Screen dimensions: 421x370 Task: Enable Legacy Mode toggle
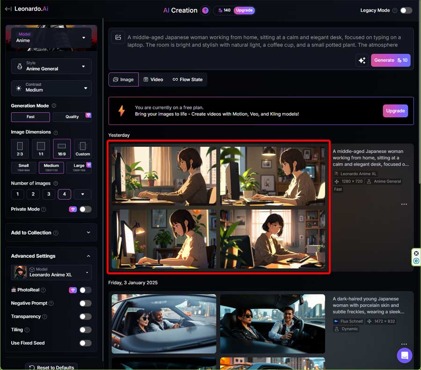coord(406,10)
